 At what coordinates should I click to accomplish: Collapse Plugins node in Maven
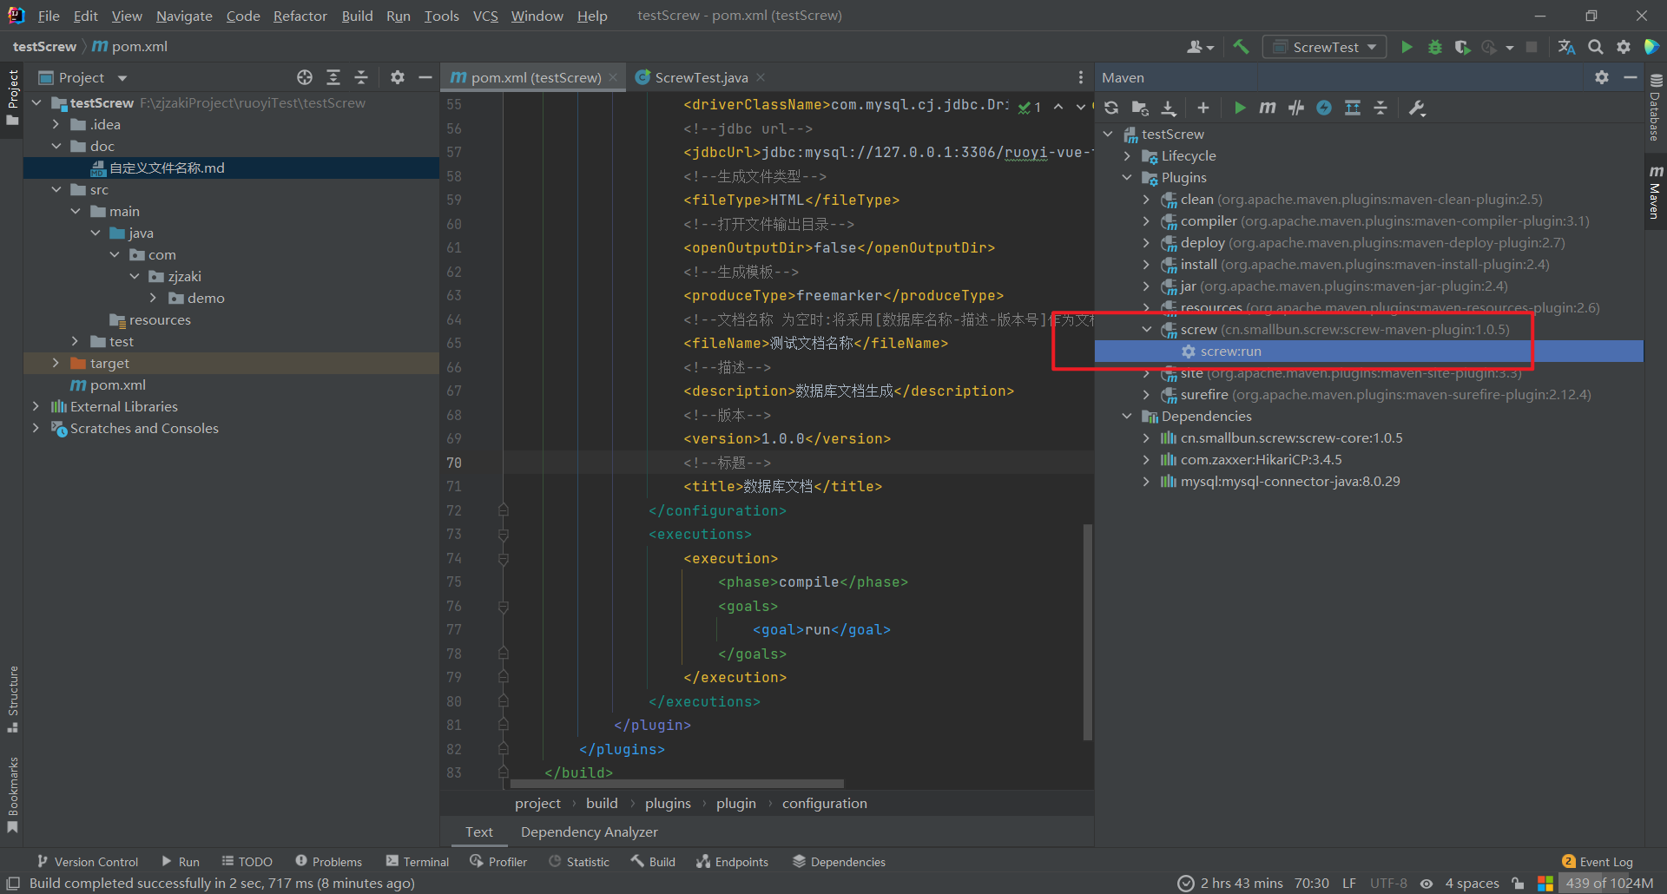click(1127, 177)
